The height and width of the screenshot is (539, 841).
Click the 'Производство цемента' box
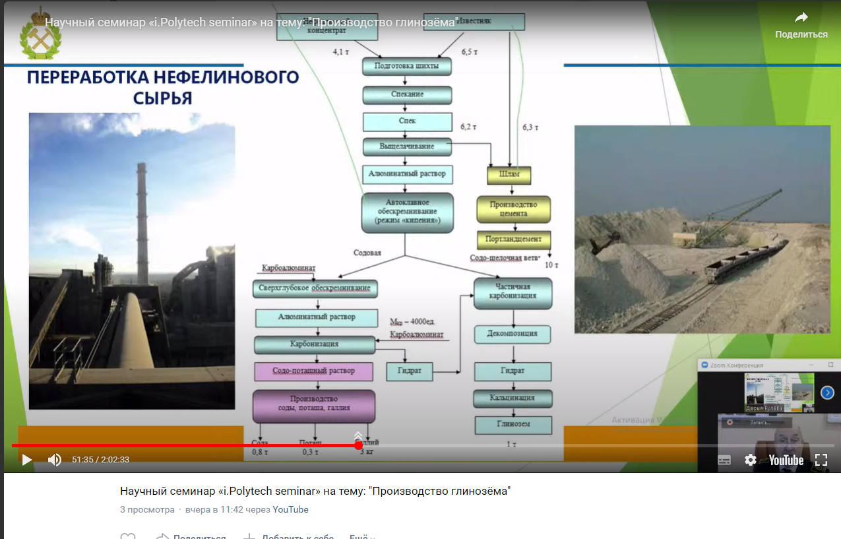click(x=514, y=209)
